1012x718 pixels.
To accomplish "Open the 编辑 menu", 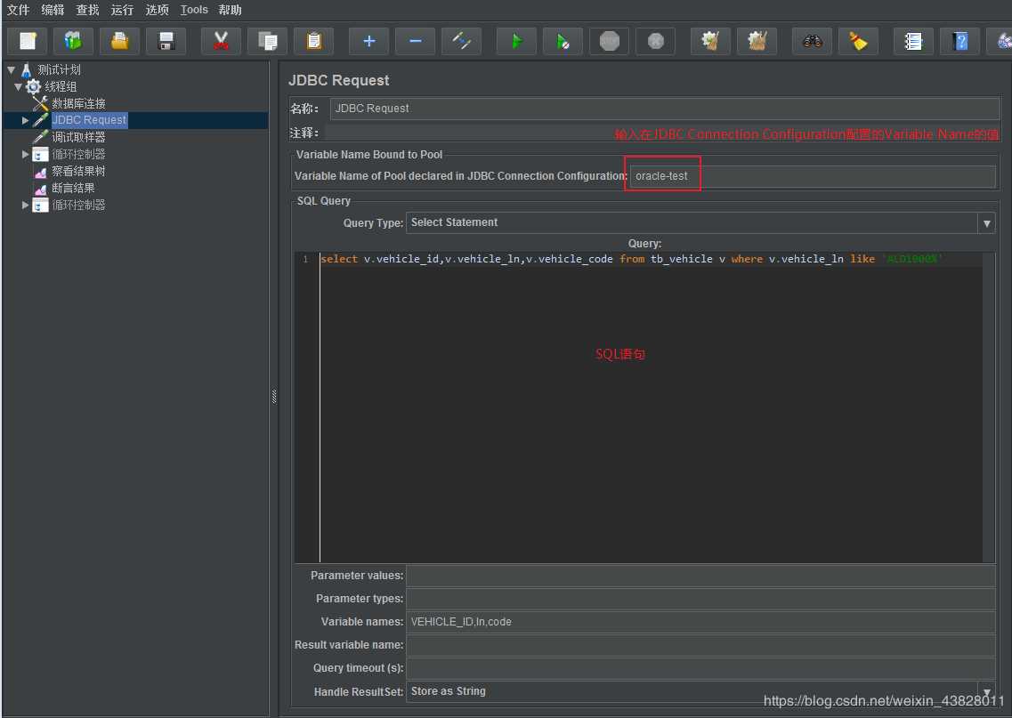I will [53, 10].
